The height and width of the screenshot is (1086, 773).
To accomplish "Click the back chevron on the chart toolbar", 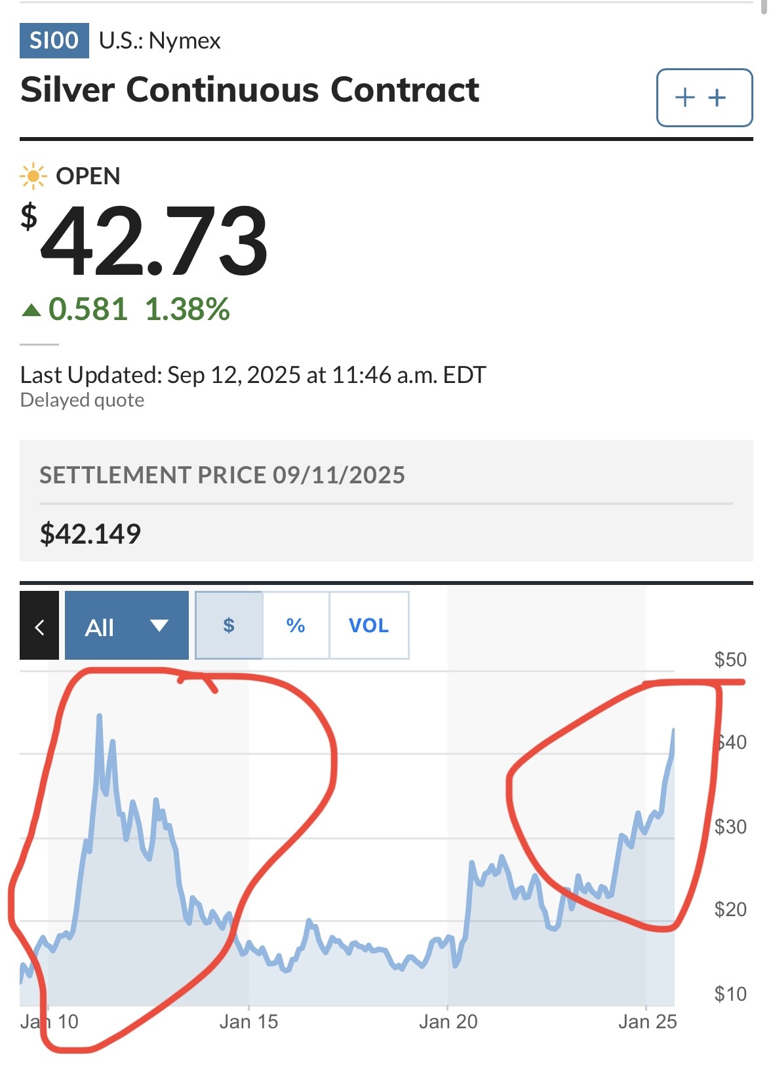I will (39, 626).
